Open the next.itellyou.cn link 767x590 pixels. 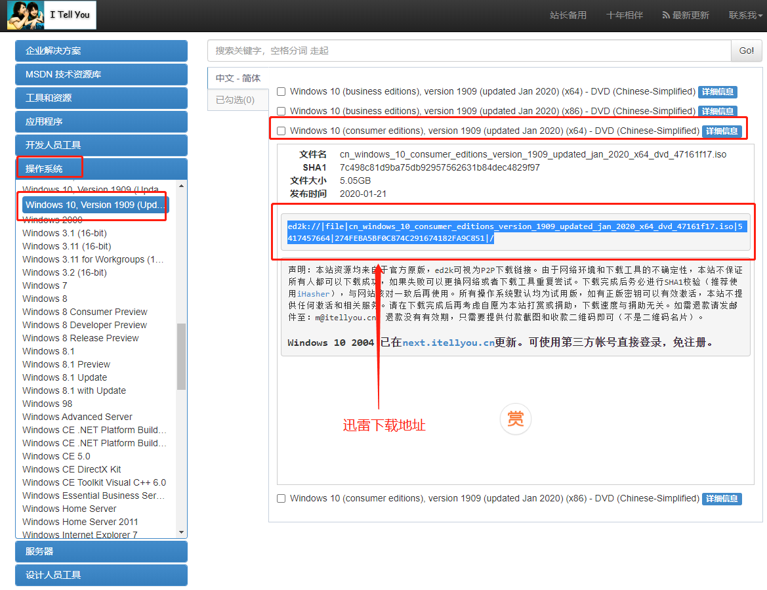point(448,343)
